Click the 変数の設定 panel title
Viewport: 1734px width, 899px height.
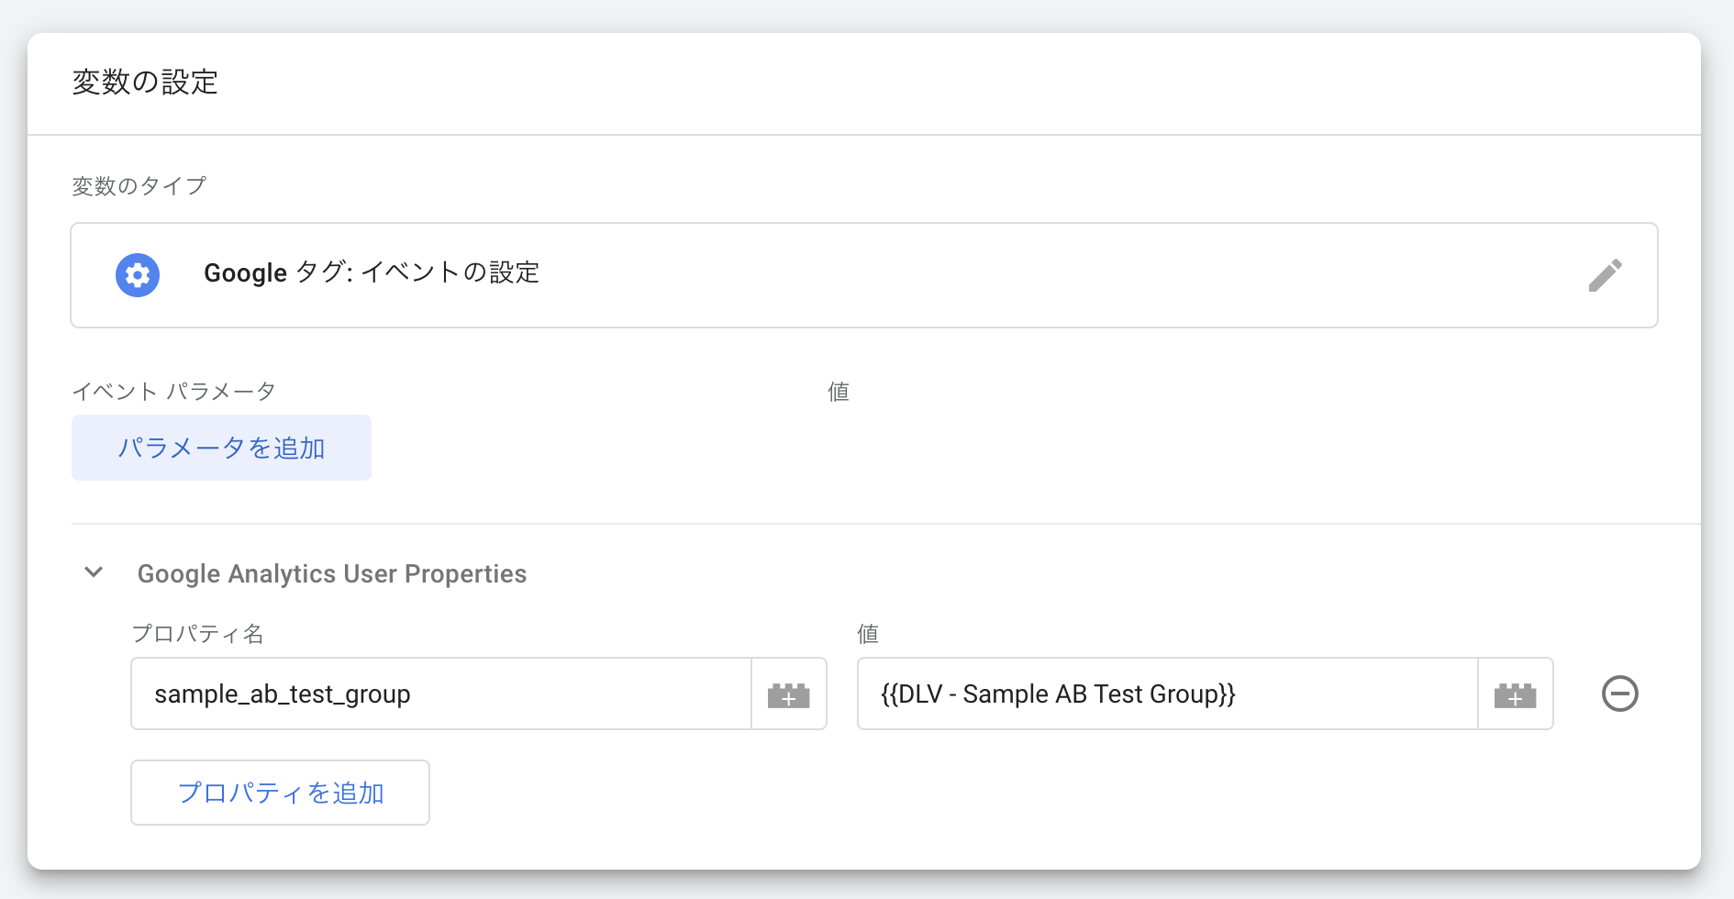pos(145,83)
